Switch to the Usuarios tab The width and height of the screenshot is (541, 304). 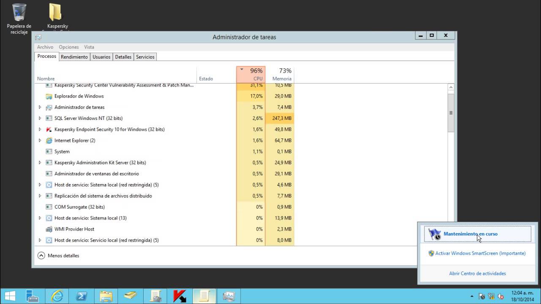(101, 57)
